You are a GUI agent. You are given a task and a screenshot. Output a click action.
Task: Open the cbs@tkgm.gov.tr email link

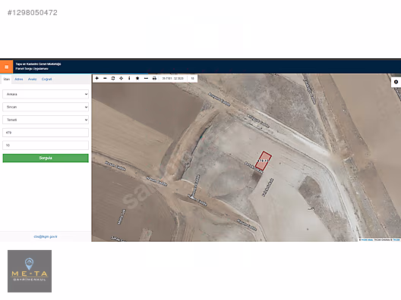tap(46, 236)
